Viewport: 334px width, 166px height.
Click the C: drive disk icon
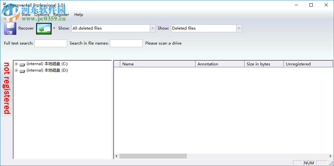click(x=22, y=65)
